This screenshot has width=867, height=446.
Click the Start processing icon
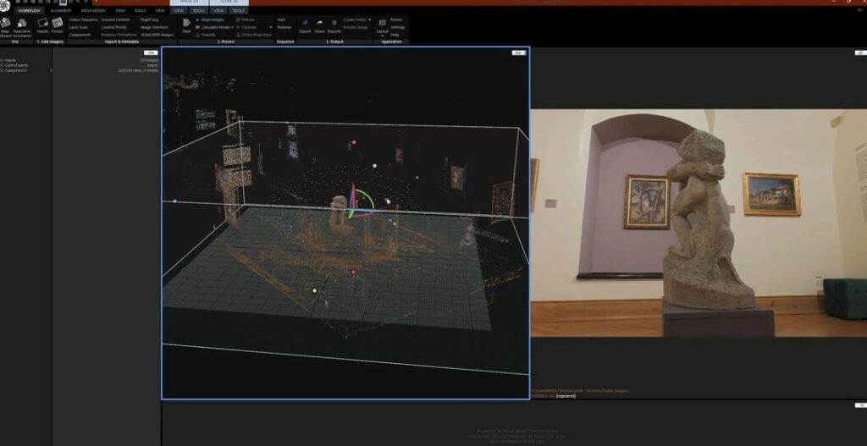click(186, 24)
